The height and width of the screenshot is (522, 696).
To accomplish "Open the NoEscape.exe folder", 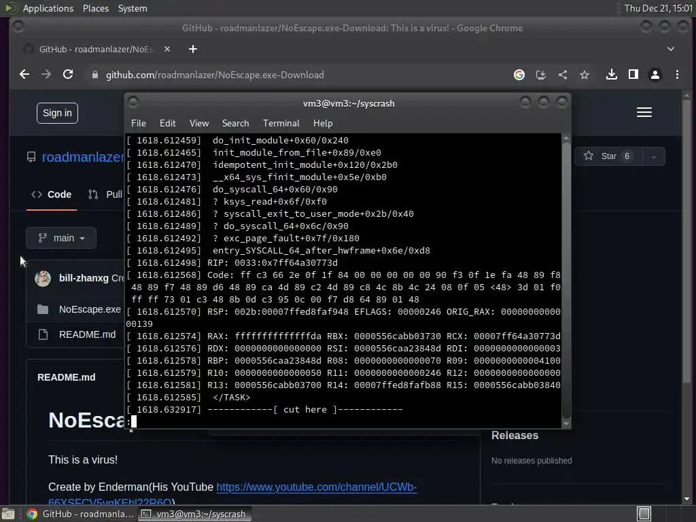I will click(90, 309).
